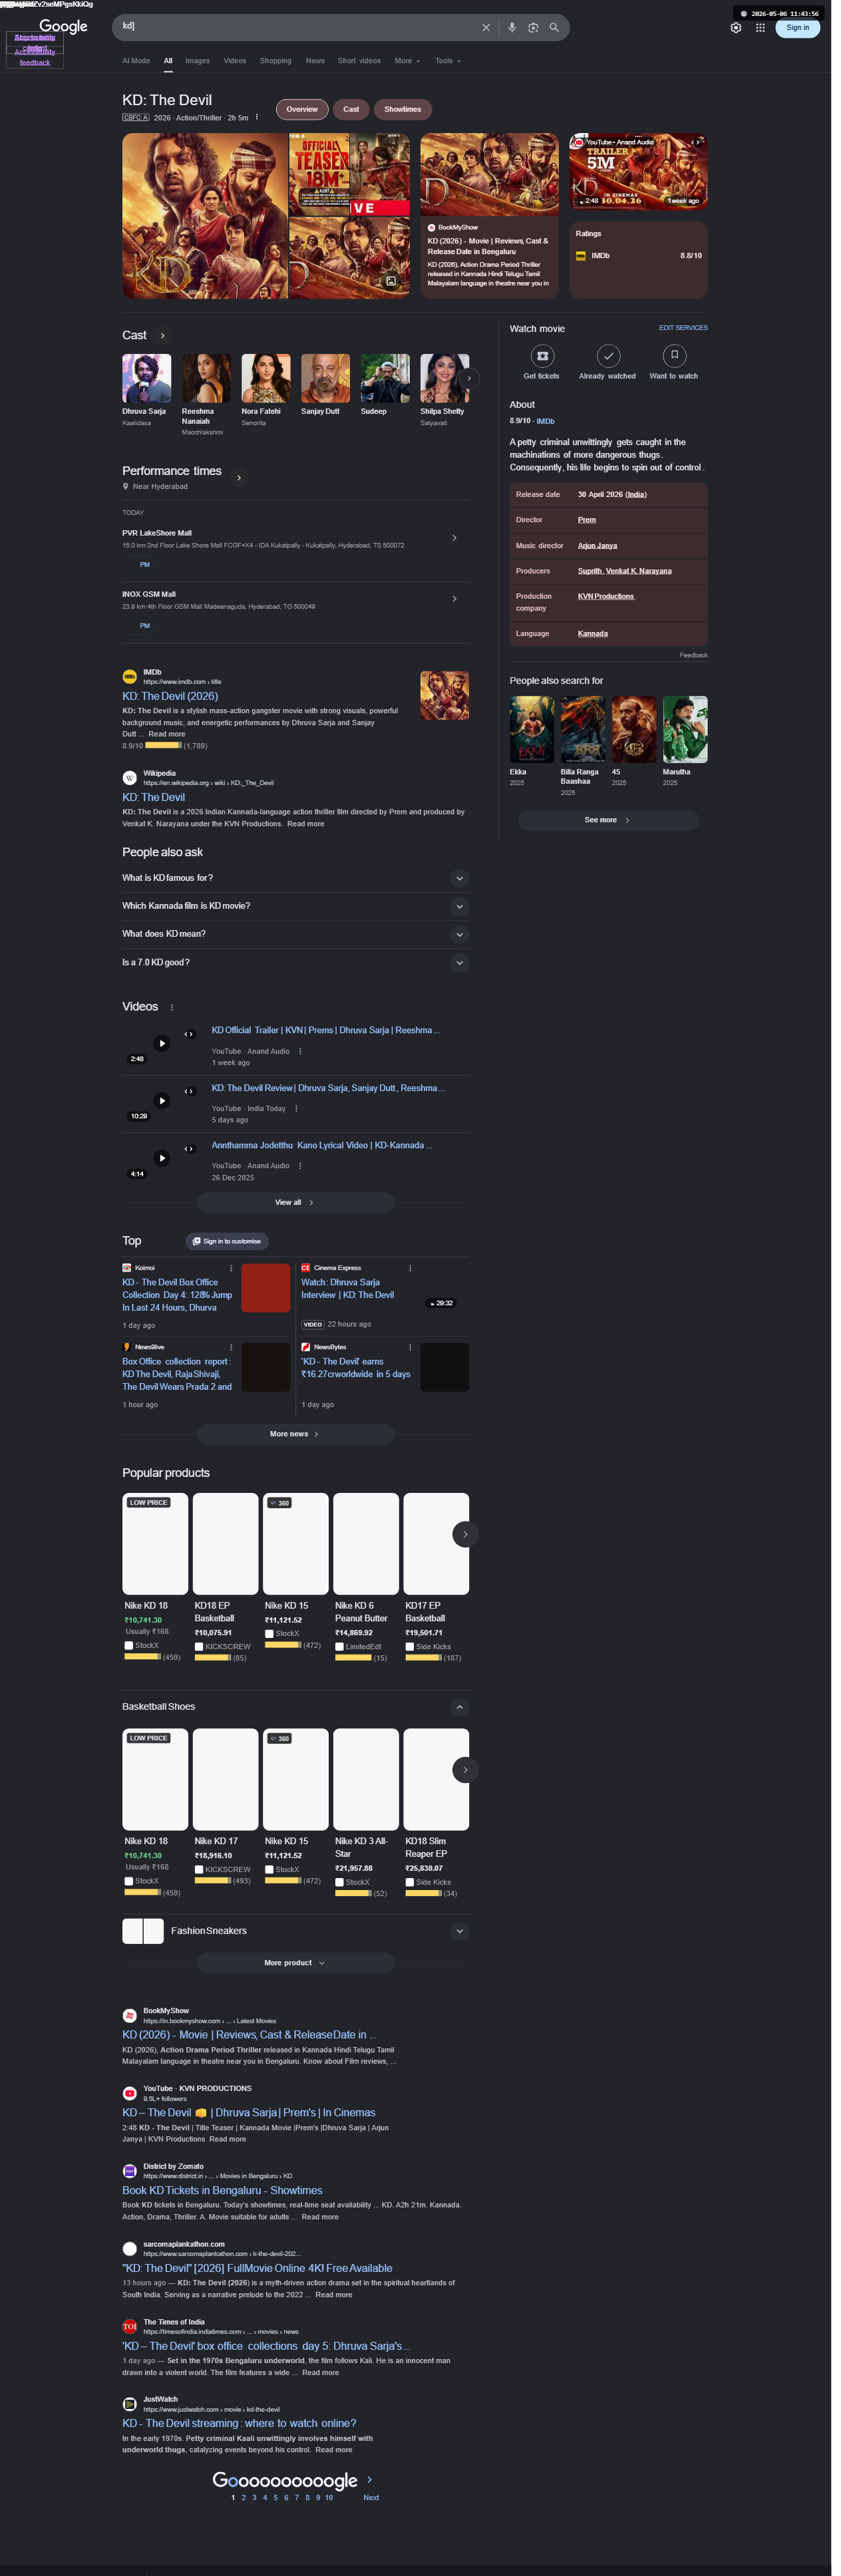Add movie to Want to watch
This screenshot has height=2576, width=841.
[x=674, y=356]
